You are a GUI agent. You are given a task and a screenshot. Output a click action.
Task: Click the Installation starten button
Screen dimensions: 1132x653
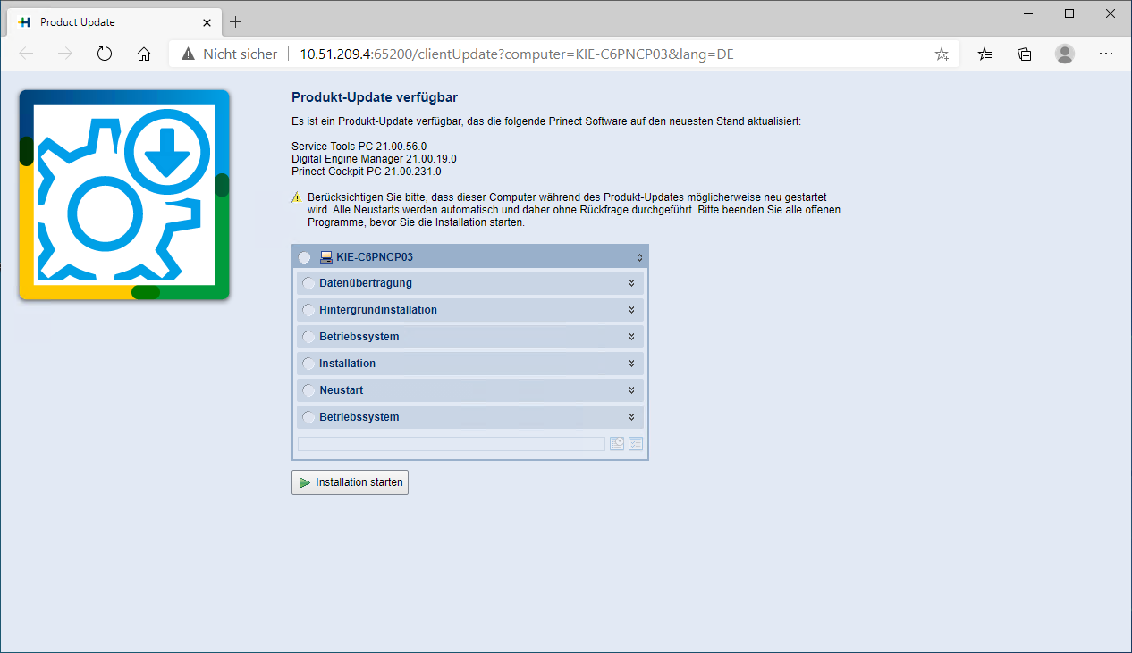point(350,482)
